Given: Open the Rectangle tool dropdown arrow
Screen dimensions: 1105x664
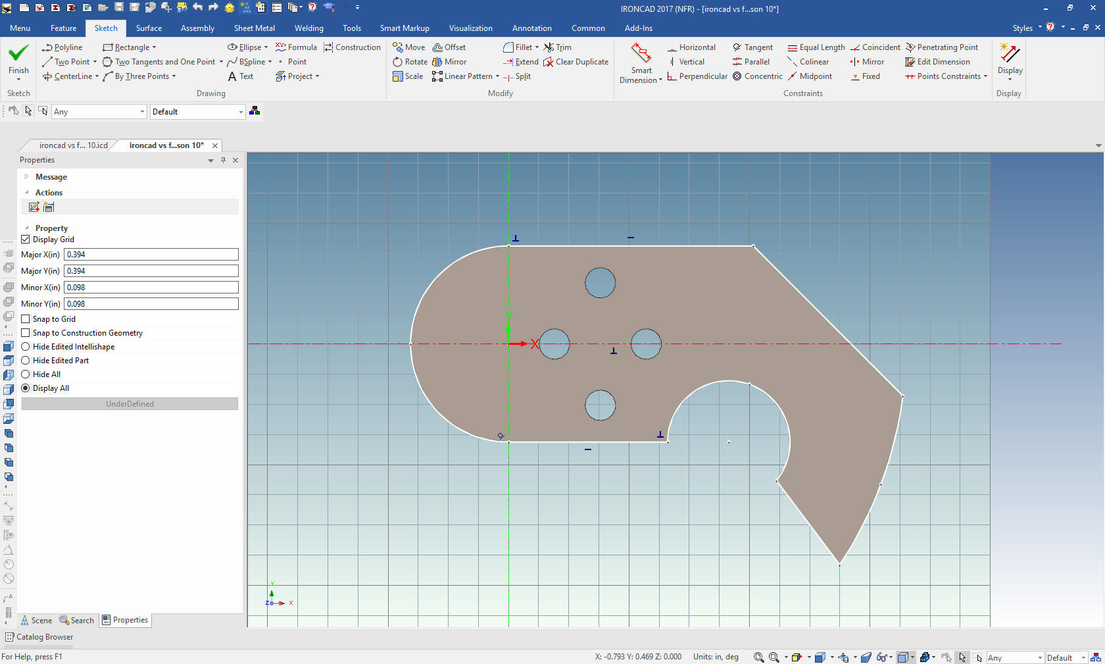Looking at the screenshot, I should click(x=155, y=47).
